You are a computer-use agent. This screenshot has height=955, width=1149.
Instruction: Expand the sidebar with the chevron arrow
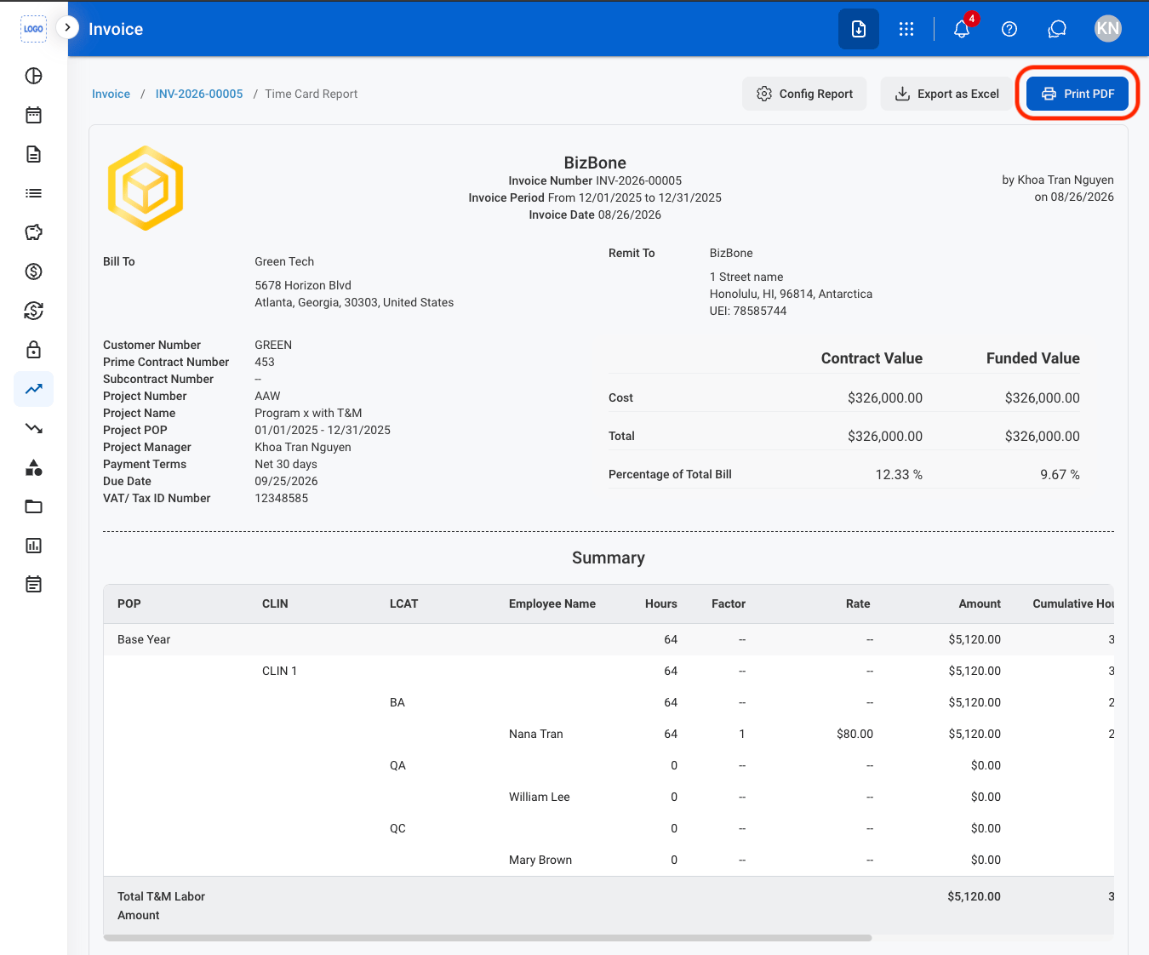coord(67,27)
